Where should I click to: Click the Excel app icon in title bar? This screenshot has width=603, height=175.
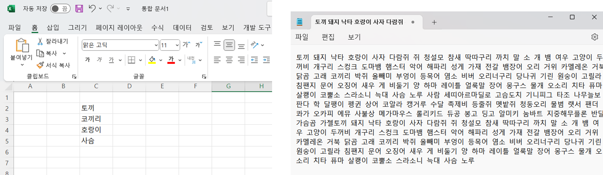[x=11, y=8]
